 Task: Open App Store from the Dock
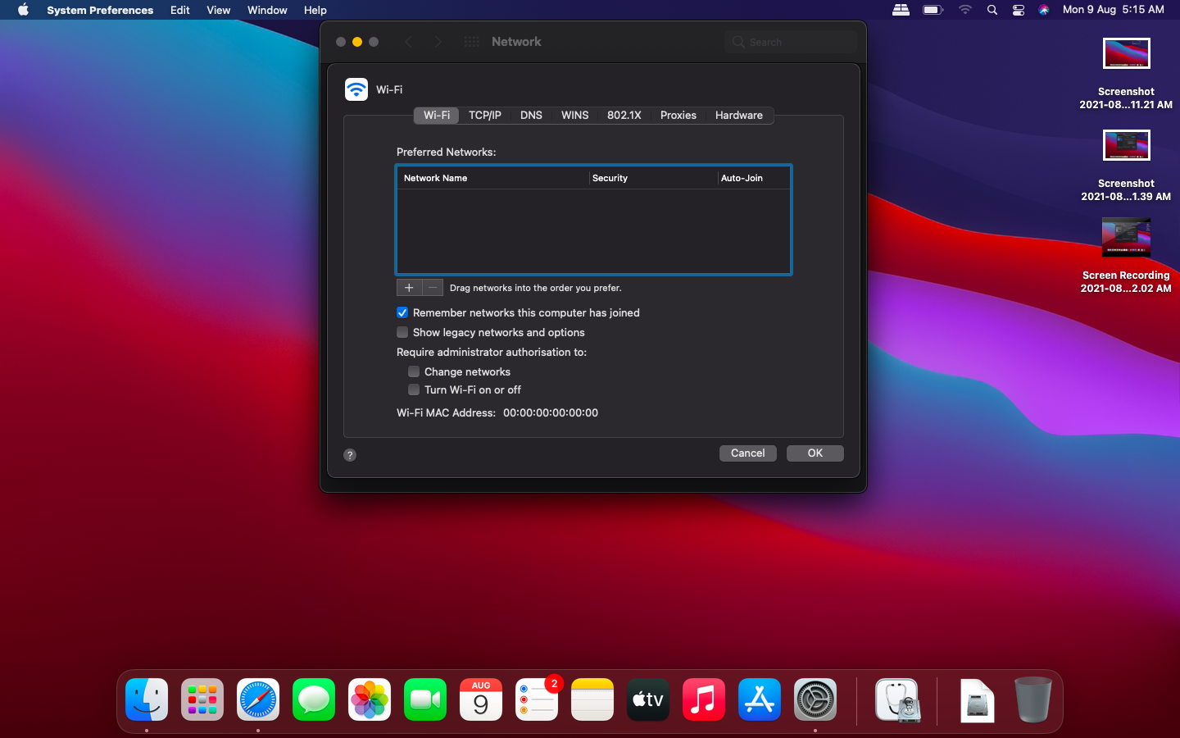(x=760, y=699)
